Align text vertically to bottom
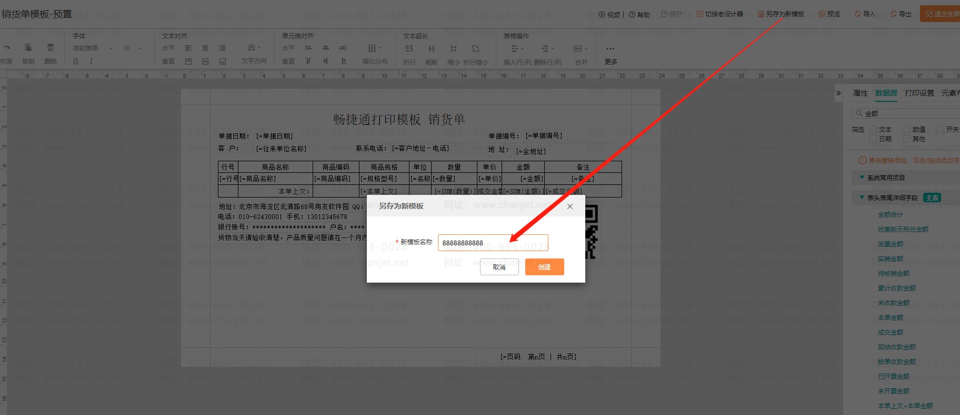This screenshot has width=960, height=415. [x=222, y=61]
